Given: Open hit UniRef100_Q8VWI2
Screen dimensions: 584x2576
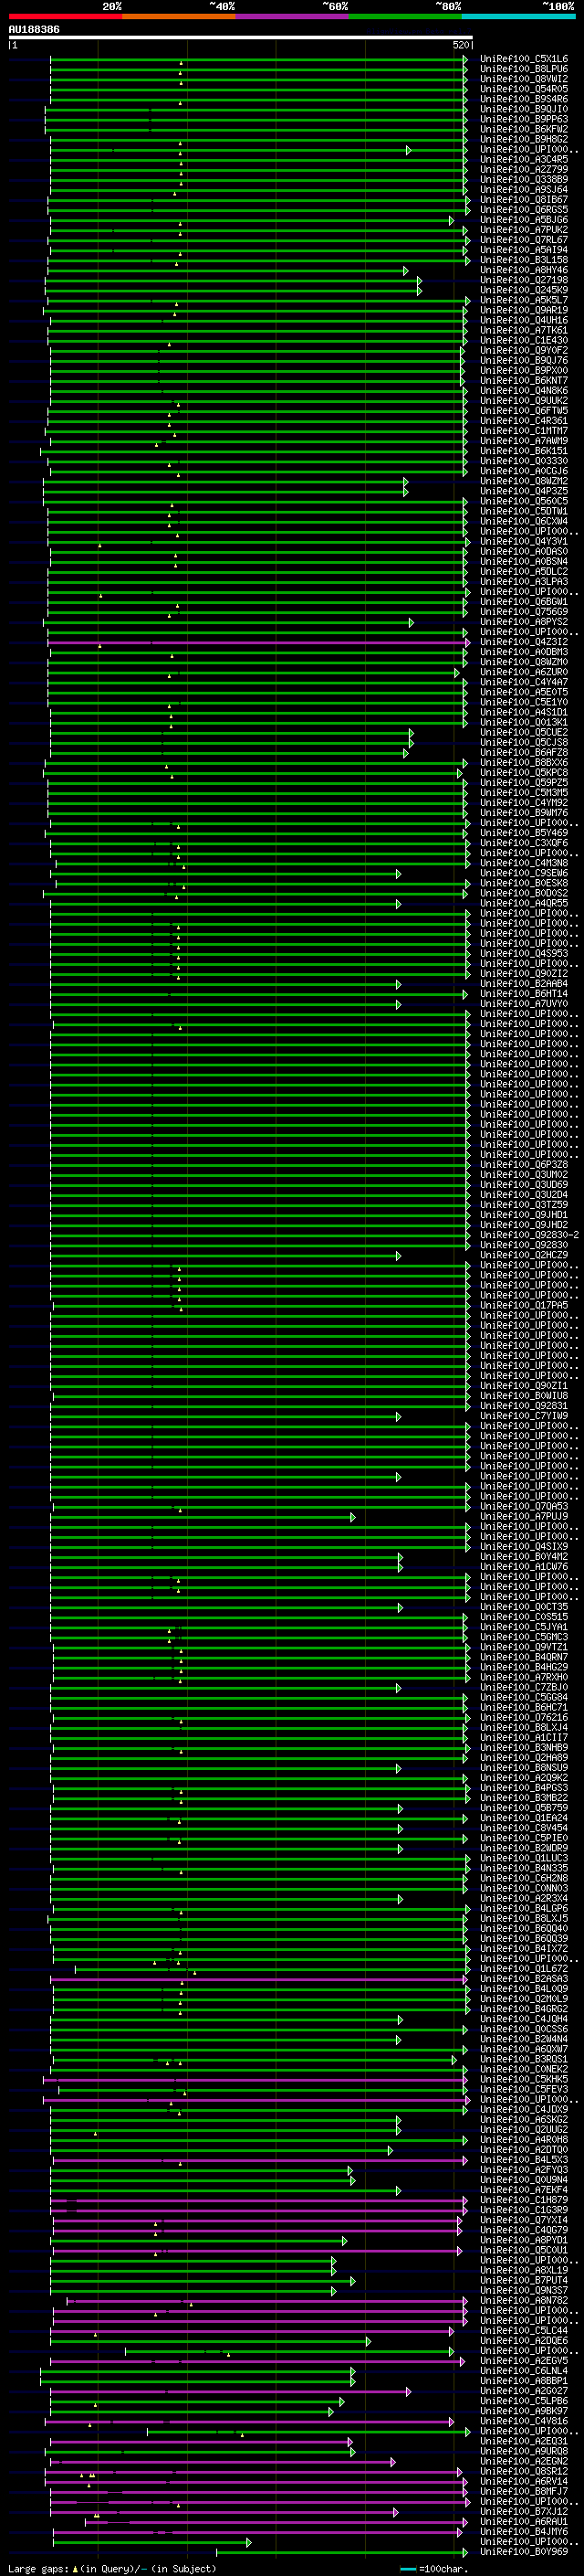Looking at the screenshot, I should (x=524, y=79).
